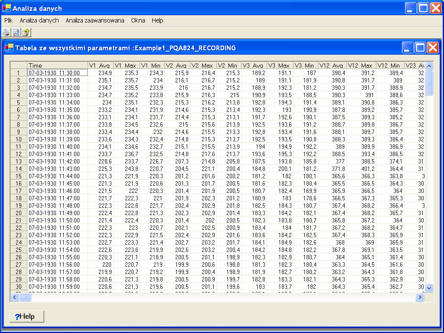This screenshot has height=333, width=444.
Task: Click the Analiza danych application title icon
Action: coord(7,8)
